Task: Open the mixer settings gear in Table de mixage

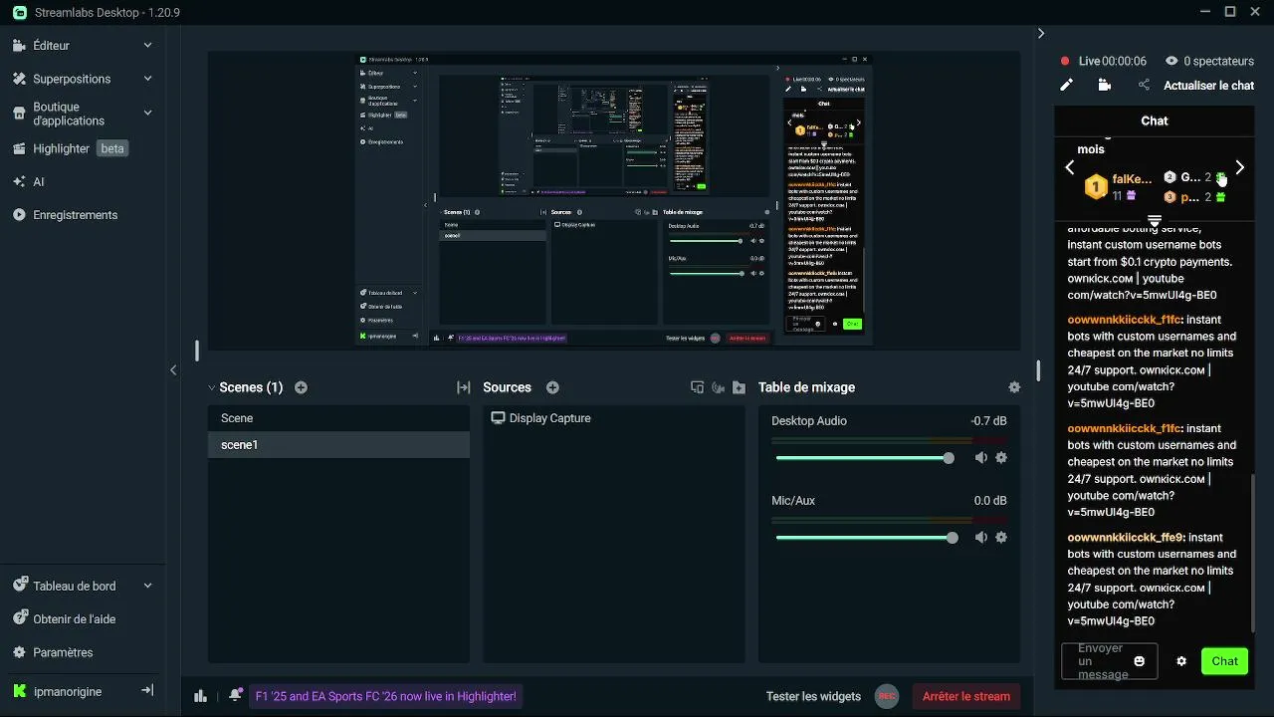Action: tap(1014, 387)
